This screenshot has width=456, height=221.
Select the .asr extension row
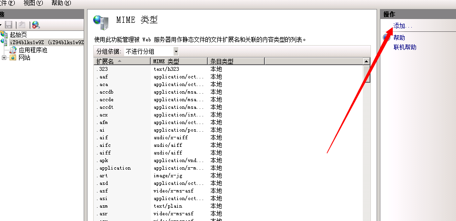coord(228,214)
